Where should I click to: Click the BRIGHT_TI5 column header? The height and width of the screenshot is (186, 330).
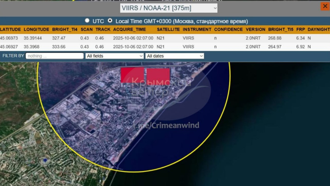280,29
